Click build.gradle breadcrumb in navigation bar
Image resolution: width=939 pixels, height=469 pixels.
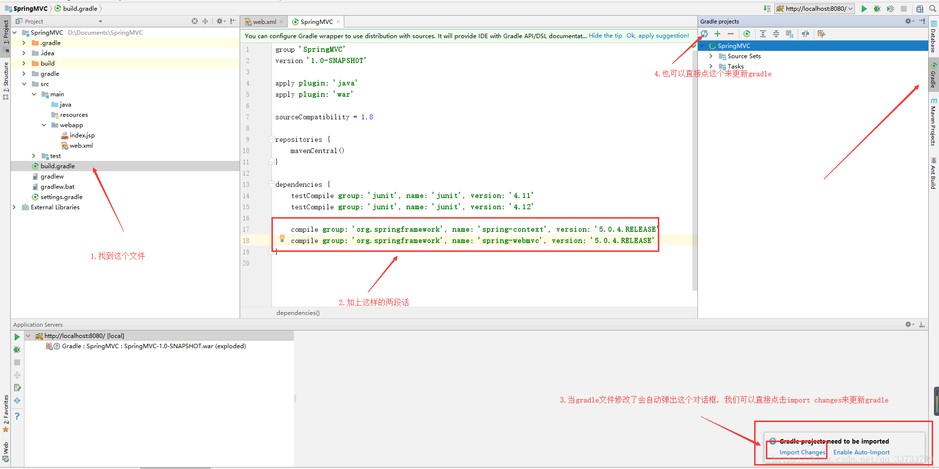[76, 8]
